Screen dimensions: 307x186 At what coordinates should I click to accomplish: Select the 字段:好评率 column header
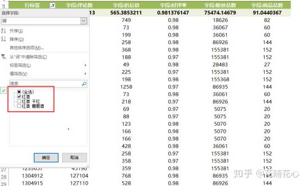(x=173, y=5)
